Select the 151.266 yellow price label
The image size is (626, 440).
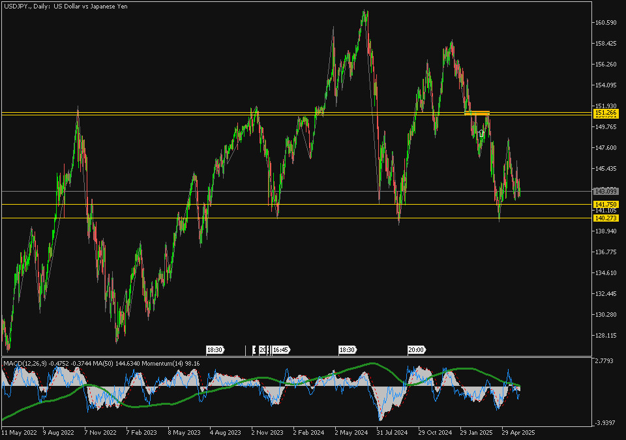coord(606,112)
